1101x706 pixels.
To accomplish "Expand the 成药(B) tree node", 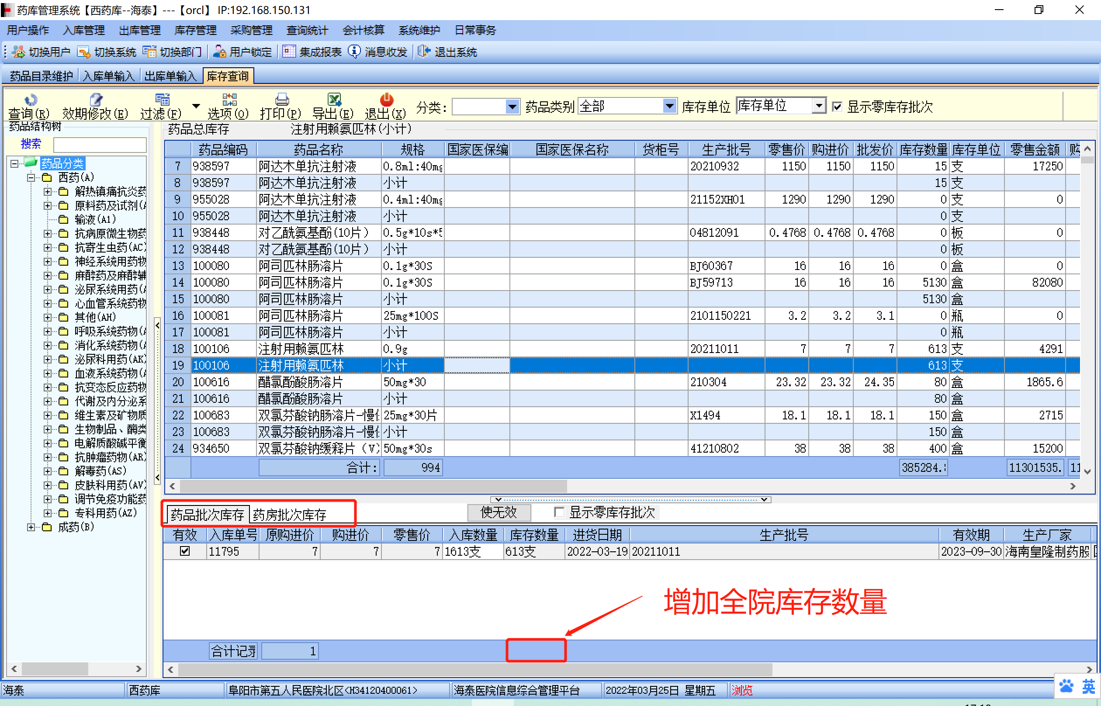I will pos(31,527).
